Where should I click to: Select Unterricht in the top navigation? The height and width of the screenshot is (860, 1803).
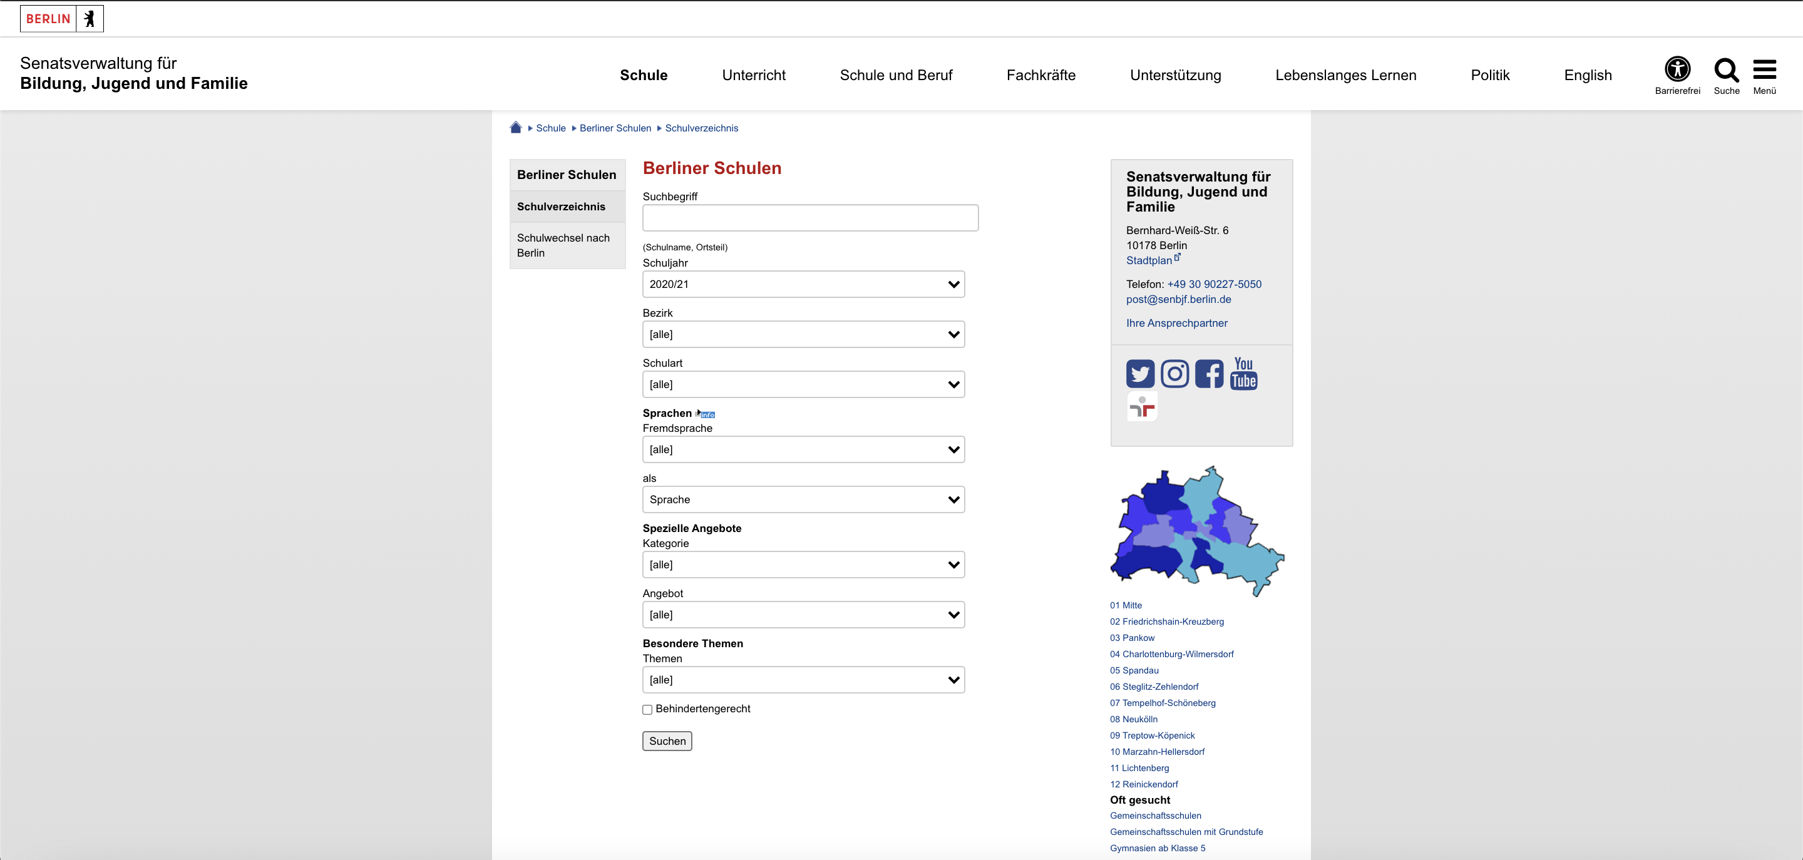(x=753, y=75)
